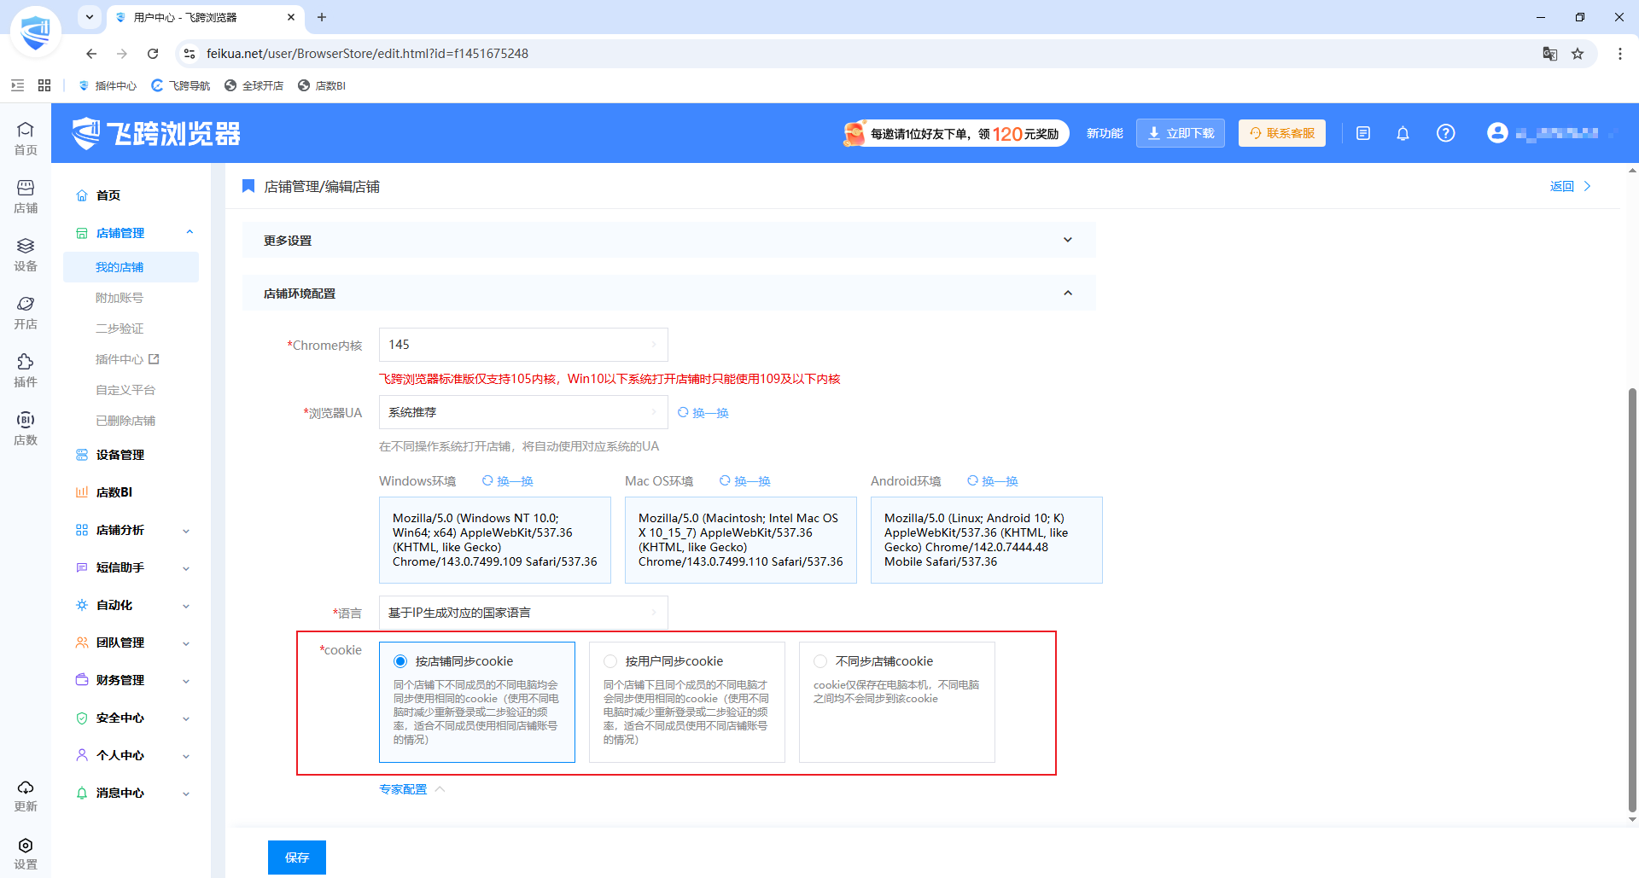Click the help question mark icon
Viewport: 1639px width, 878px height.
coord(1445,133)
